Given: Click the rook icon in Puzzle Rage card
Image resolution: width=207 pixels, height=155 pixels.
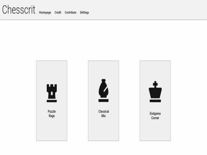Looking at the screenshot, I should [x=52, y=93].
